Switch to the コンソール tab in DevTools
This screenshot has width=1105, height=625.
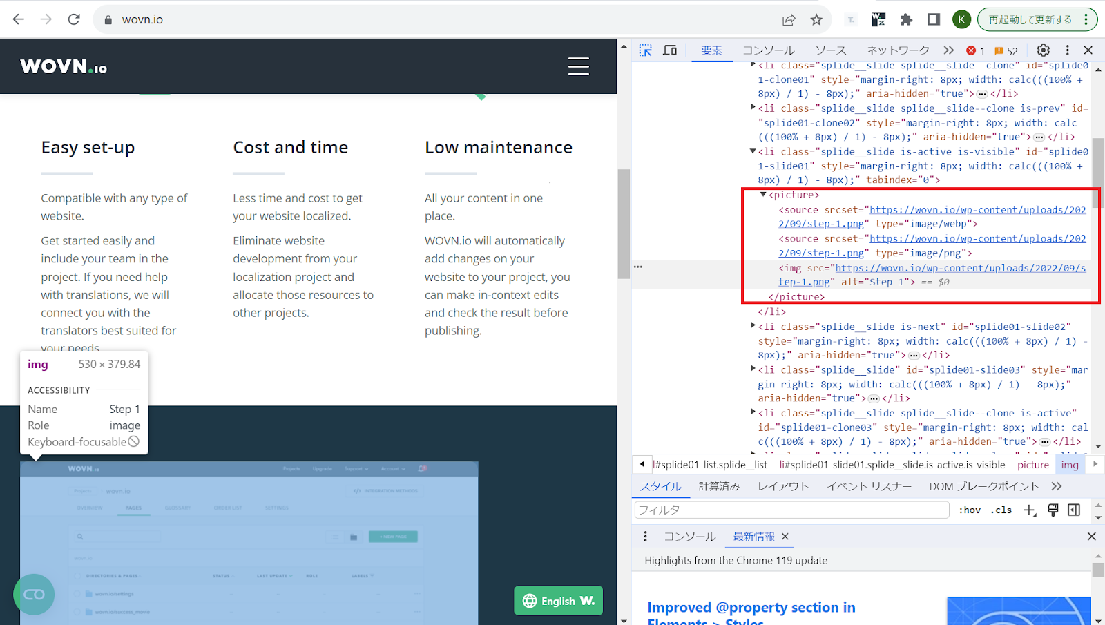pos(769,50)
